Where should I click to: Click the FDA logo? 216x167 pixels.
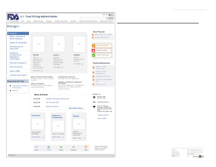13,17
